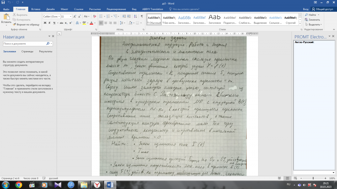Switch to Страницы navigation tab
Screen dimensions: 337x189
point(27,52)
